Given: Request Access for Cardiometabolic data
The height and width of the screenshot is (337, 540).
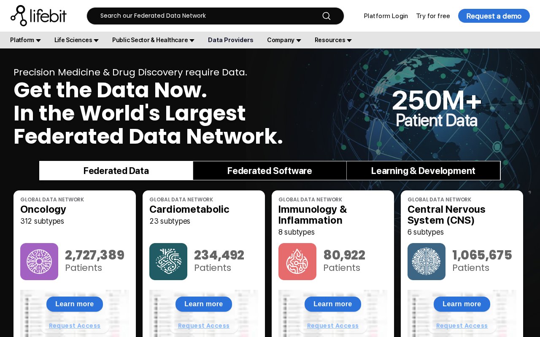Looking at the screenshot, I should (204, 326).
